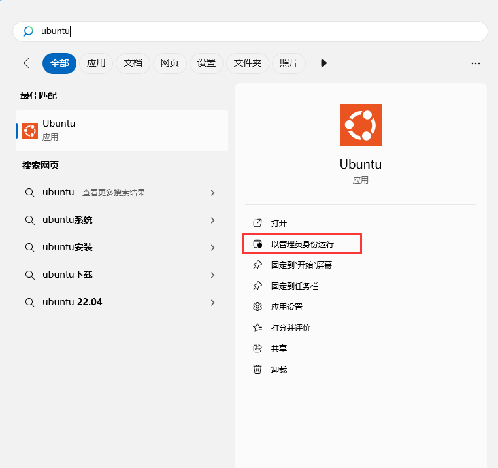Click the open-external icon beside 打开
The image size is (498, 468).
[257, 223]
